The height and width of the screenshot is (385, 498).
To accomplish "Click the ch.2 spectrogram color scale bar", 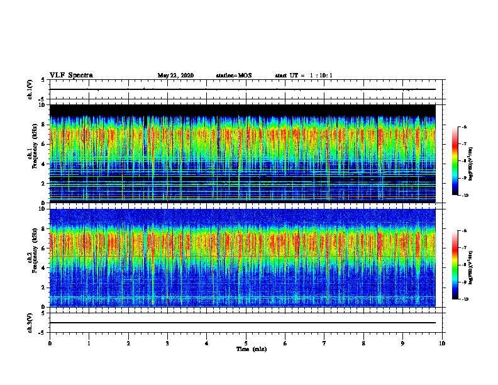I will (455, 265).
